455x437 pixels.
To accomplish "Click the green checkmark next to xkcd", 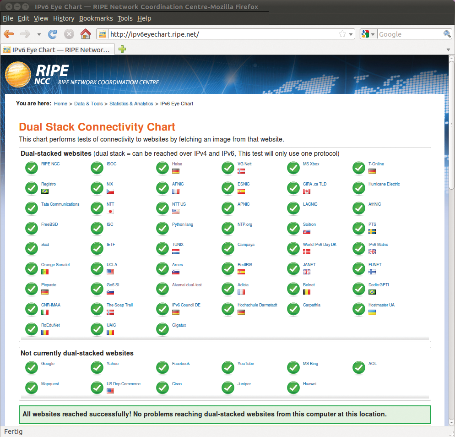I will (x=31, y=249).
